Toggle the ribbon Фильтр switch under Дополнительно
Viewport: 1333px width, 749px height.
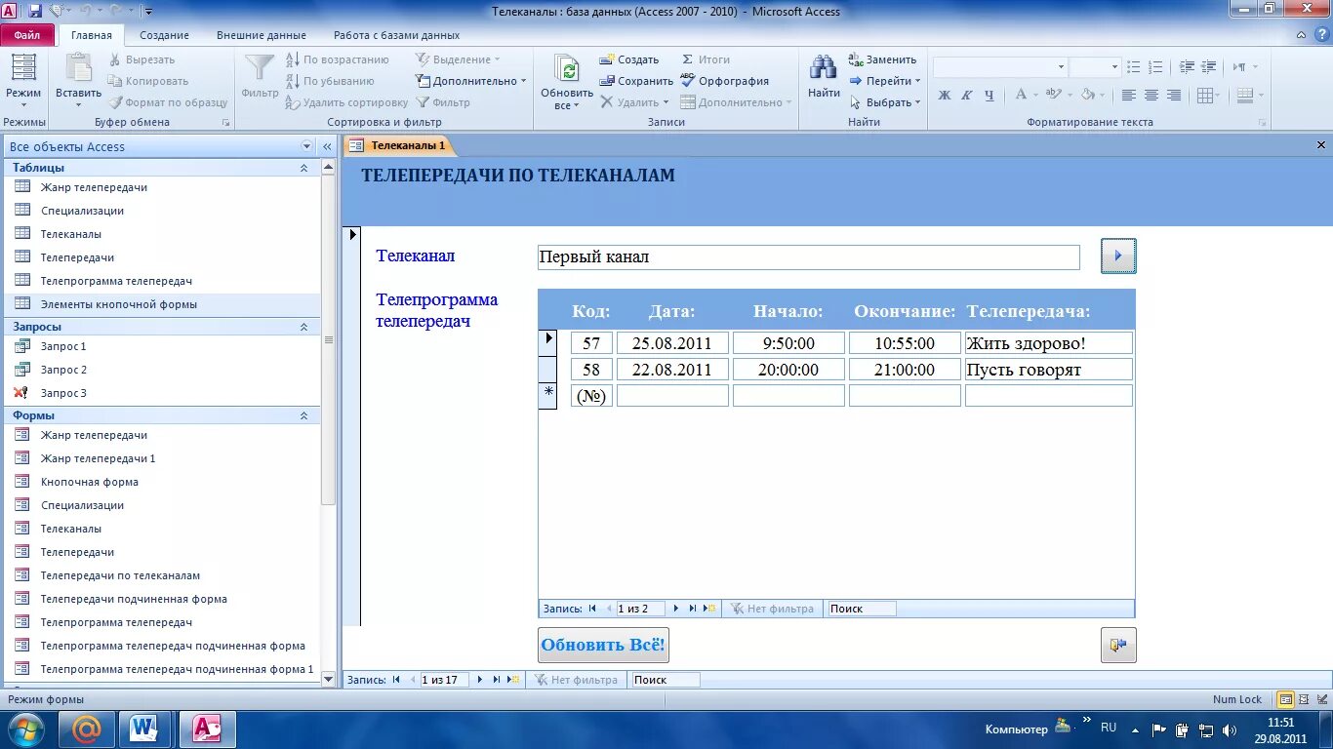click(443, 102)
